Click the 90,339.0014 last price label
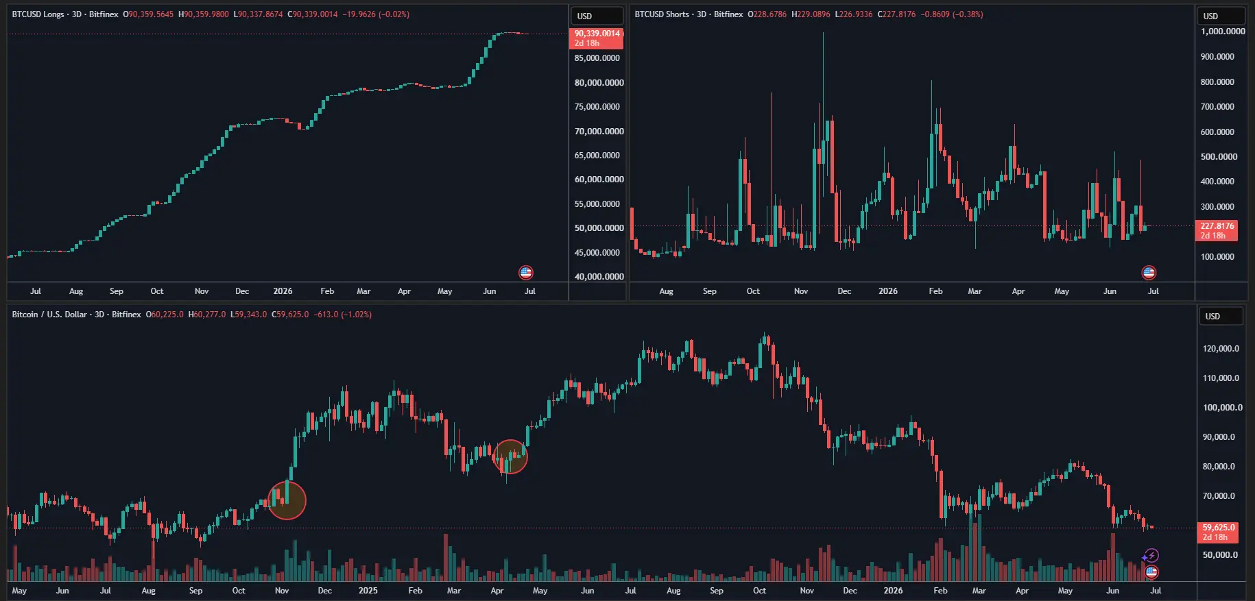Screen dimensions: 1255x601 (597, 38)
